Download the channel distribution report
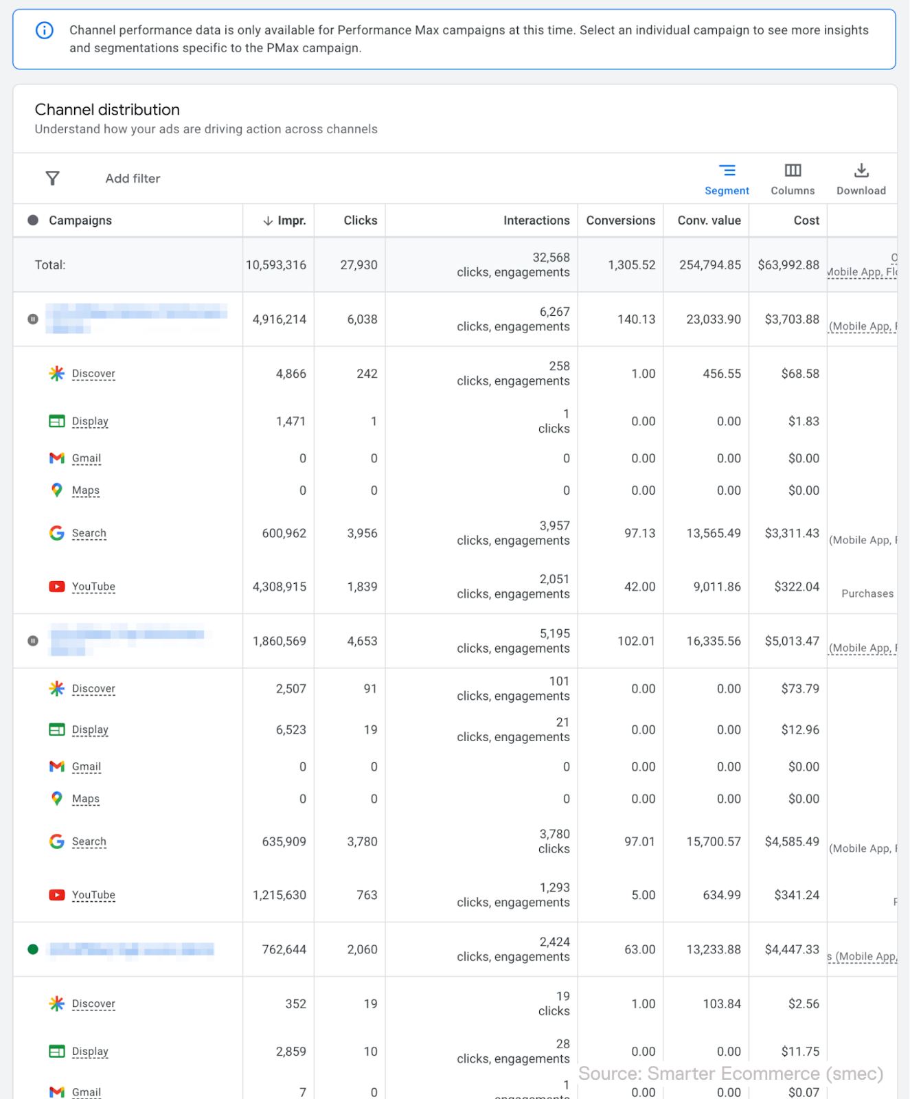 (861, 179)
